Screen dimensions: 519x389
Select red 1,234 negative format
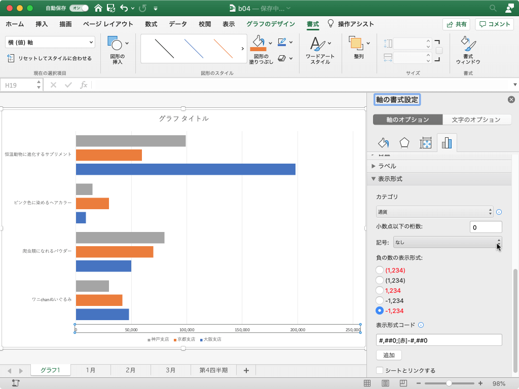pyautogui.click(x=380, y=290)
